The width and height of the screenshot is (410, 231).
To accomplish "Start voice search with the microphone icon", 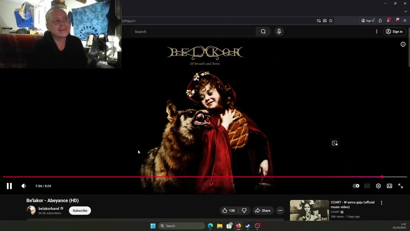I will tap(279, 32).
